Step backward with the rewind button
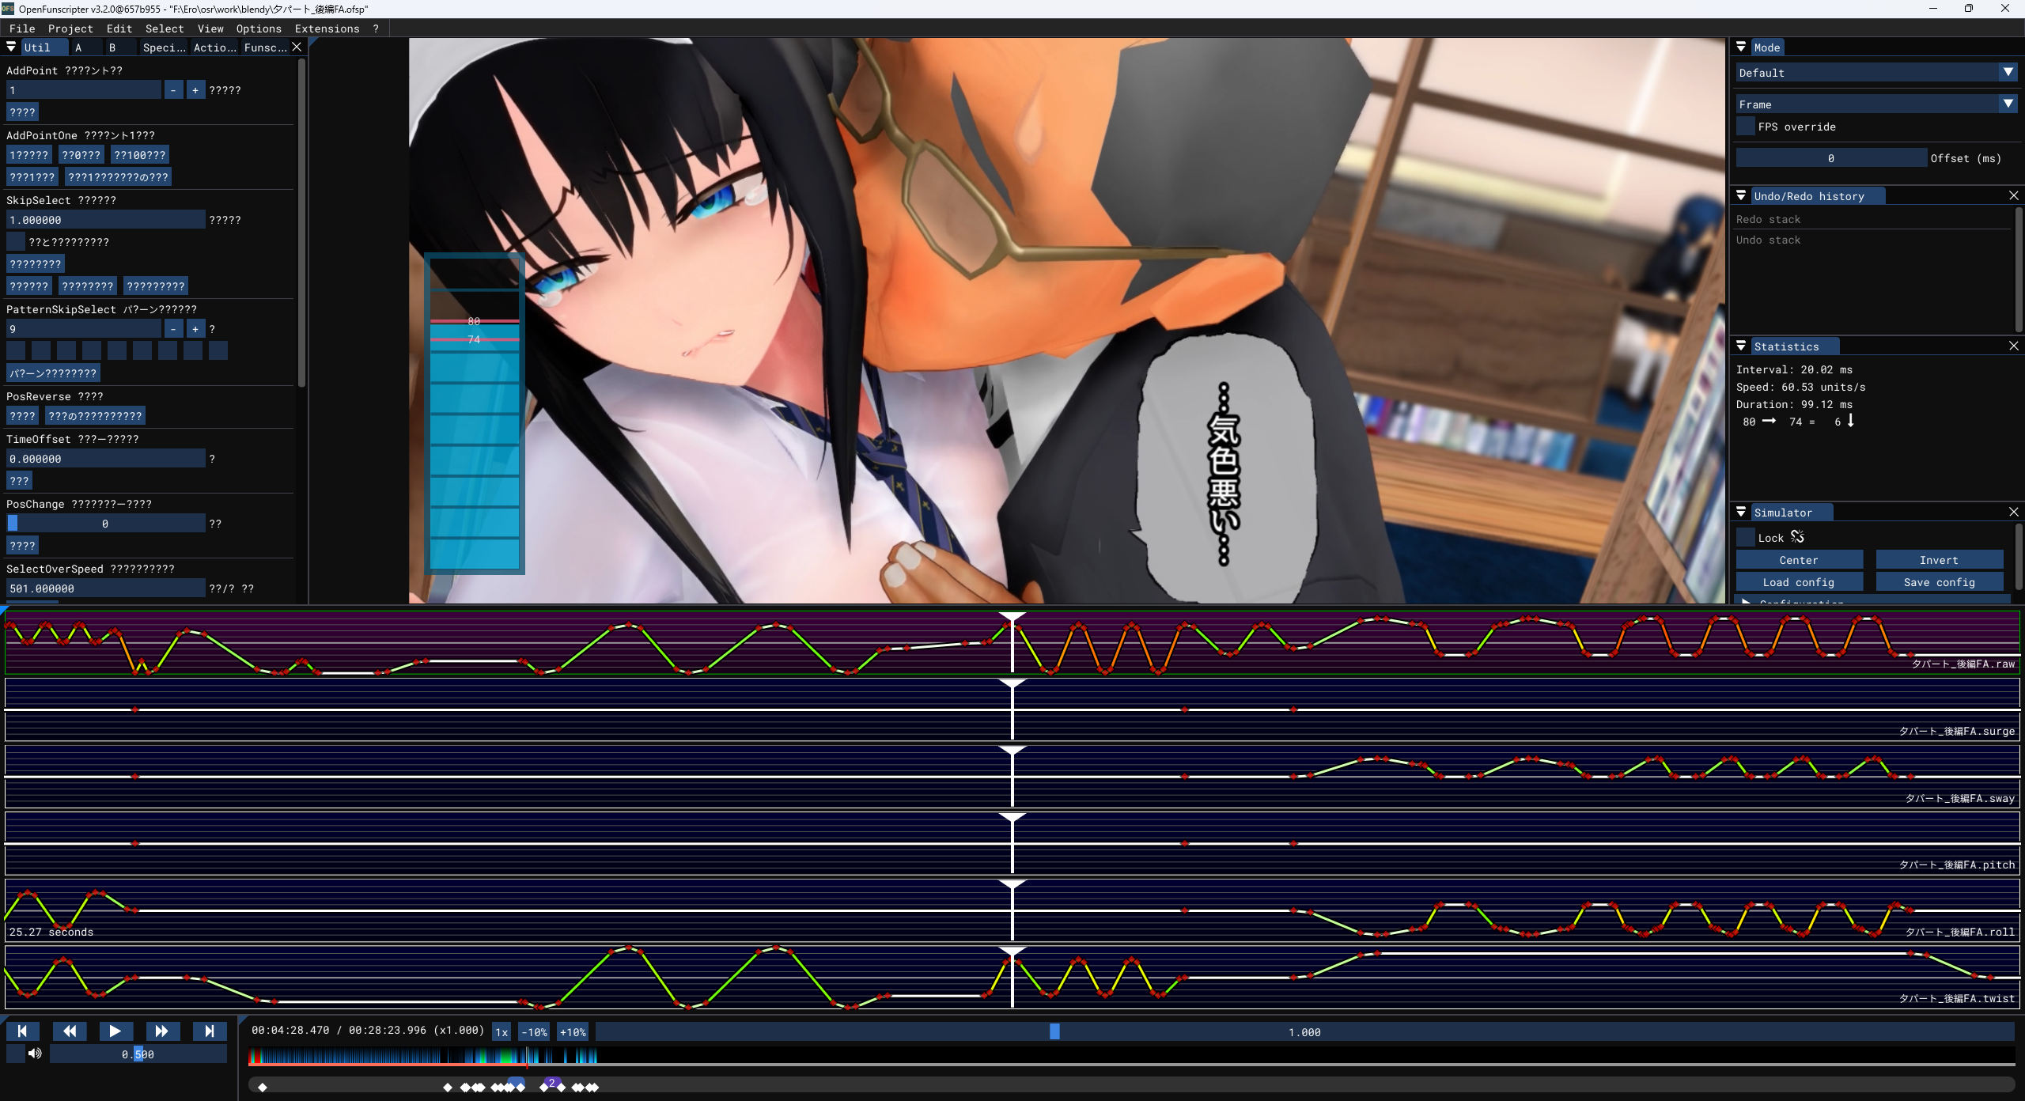The height and width of the screenshot is (1101, 2025). click(x=70, y=1031)
